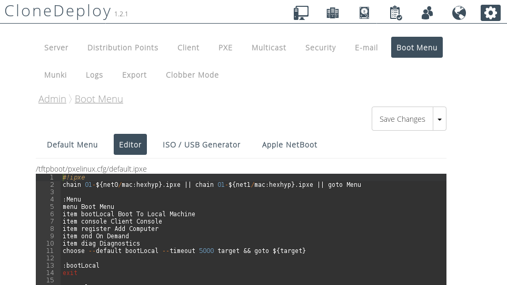Click the server Groups icon
Screen dimensions: 507x285
click(x=333, y=13)
